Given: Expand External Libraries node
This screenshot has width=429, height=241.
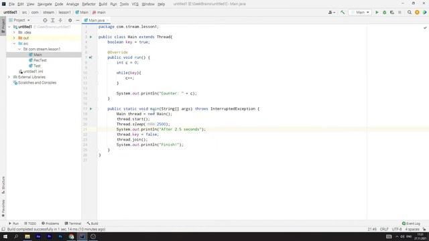Looking at the screenshot, I should 9,77.
